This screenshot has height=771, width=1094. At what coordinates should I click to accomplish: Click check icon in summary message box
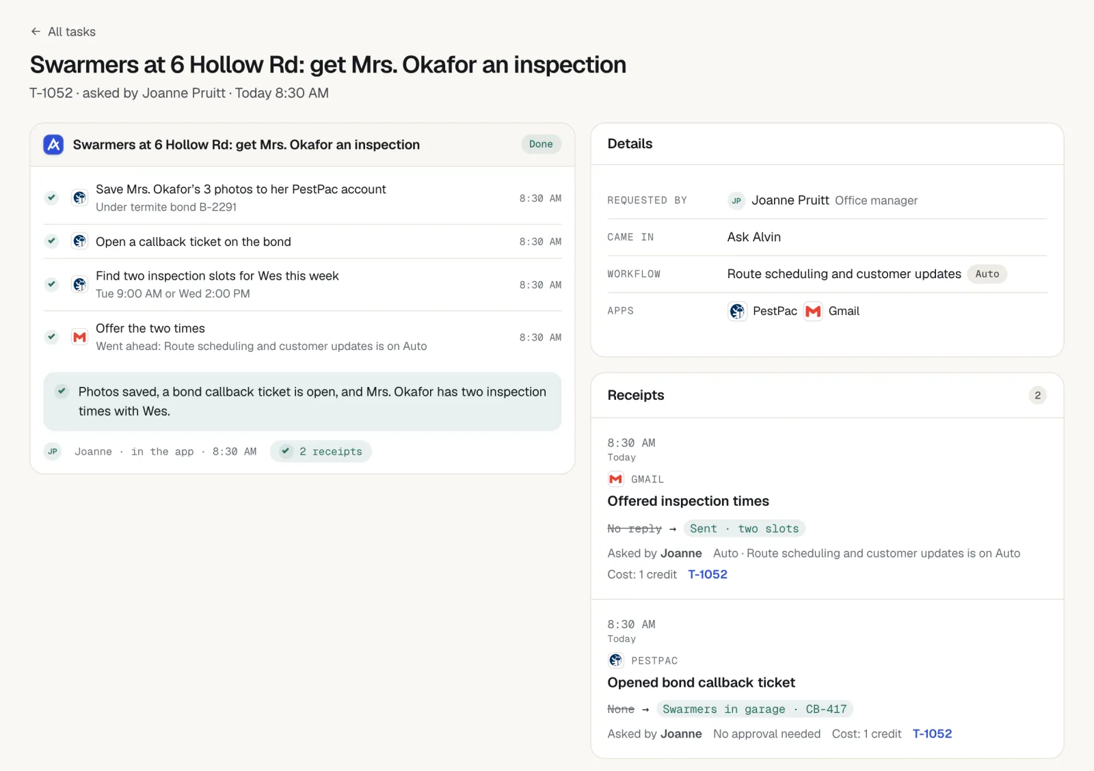point(62,392)
